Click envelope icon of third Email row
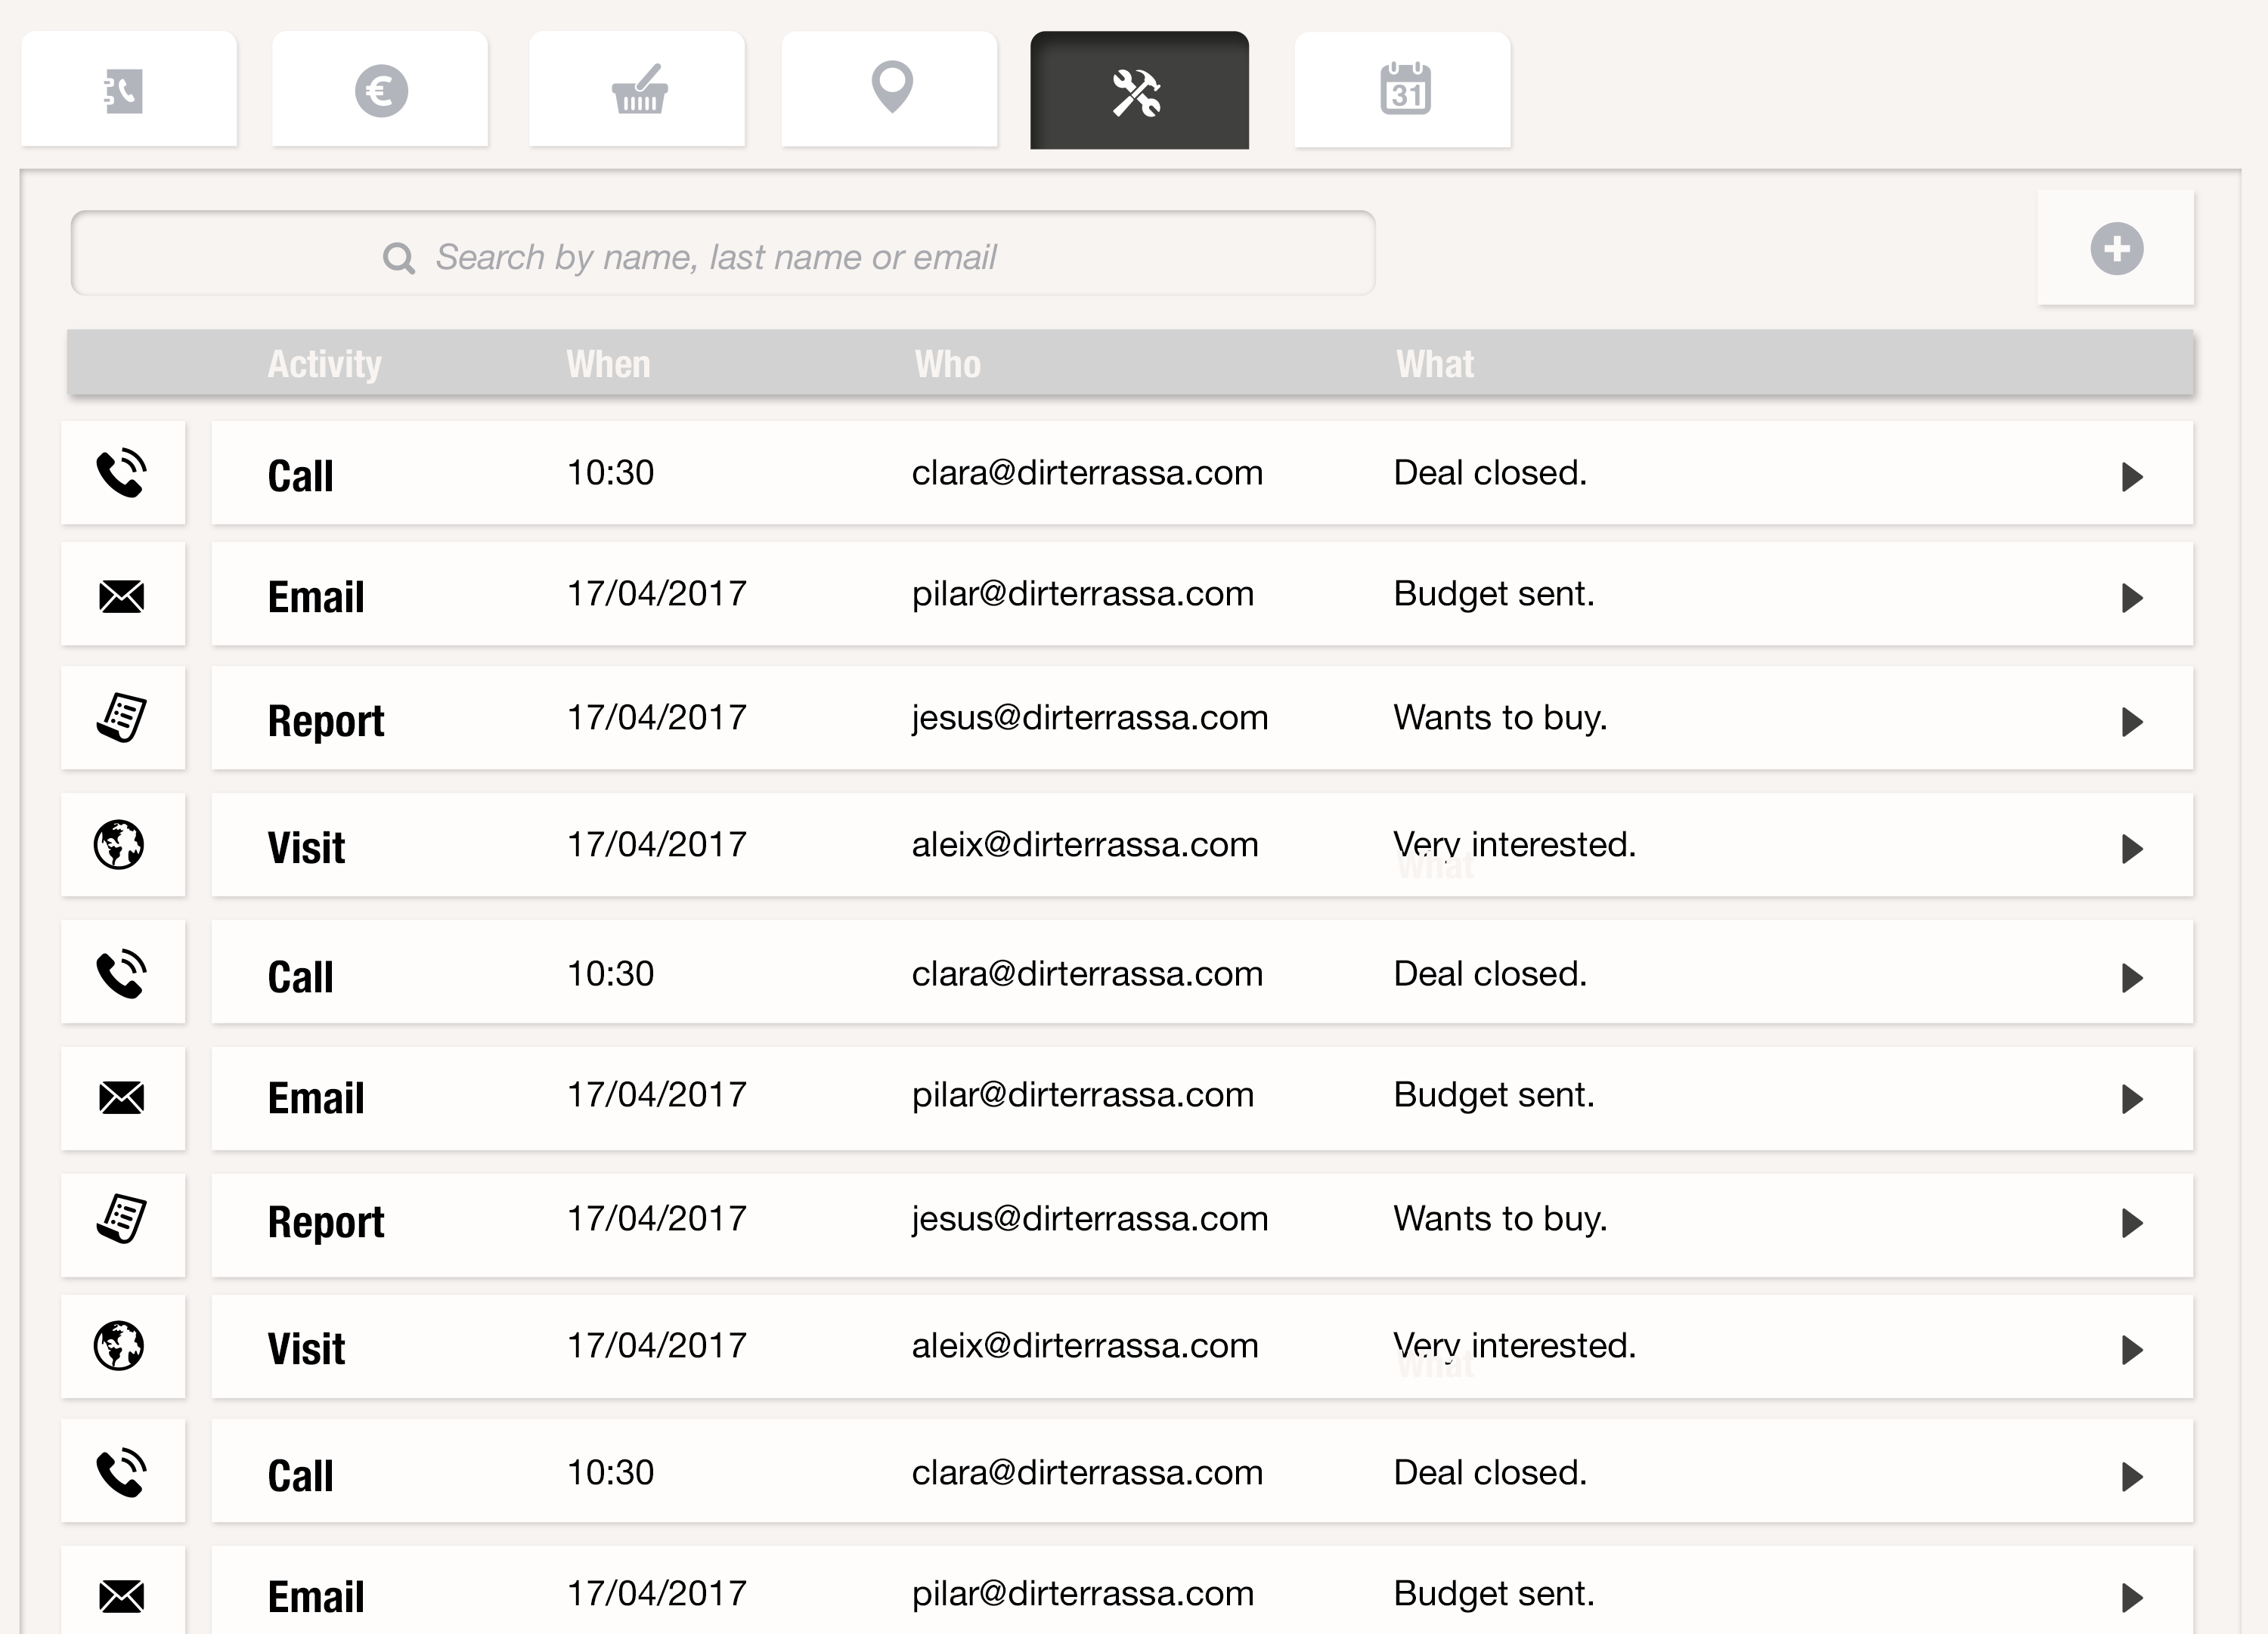Image resolution: width=2268 pixels, height=1634 pixels. [x=123, y=1596]
